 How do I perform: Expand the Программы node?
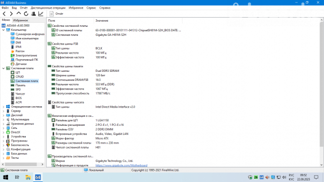point(4,141)
